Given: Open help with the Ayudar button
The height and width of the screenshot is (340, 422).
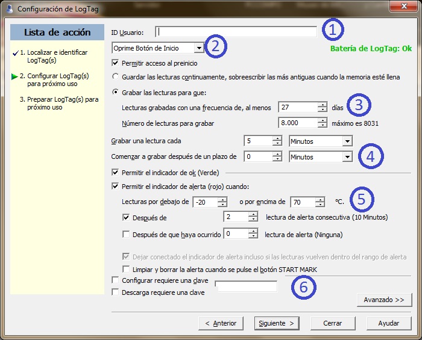Looking at the screenshot, I should tap(389, 323).
